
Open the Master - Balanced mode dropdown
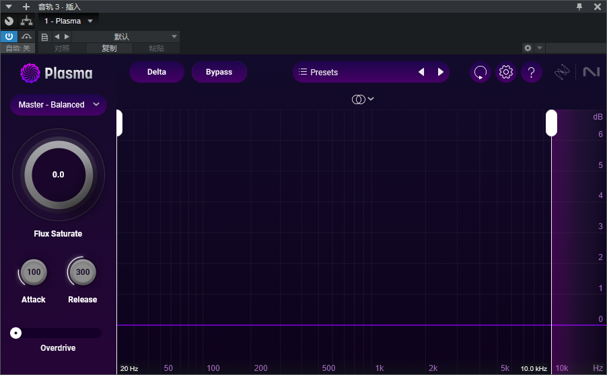(59, 104)
